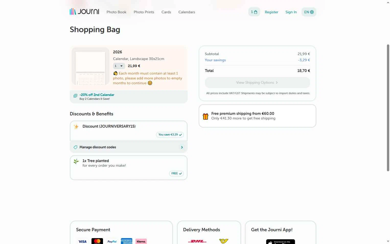
Task: Click the VISA payment logo
Action: (x=83, y=241)
